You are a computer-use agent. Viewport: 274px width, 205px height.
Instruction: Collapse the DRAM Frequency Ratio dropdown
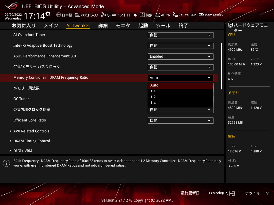pos(181,78)
